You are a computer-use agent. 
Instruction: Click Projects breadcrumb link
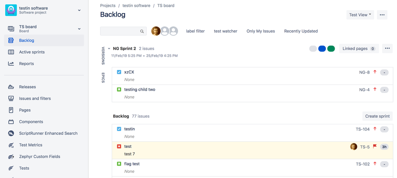108,5
